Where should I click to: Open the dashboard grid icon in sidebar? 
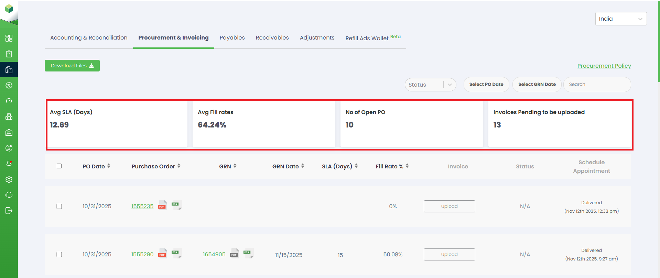pyautogui.click(x=9, y=38)
